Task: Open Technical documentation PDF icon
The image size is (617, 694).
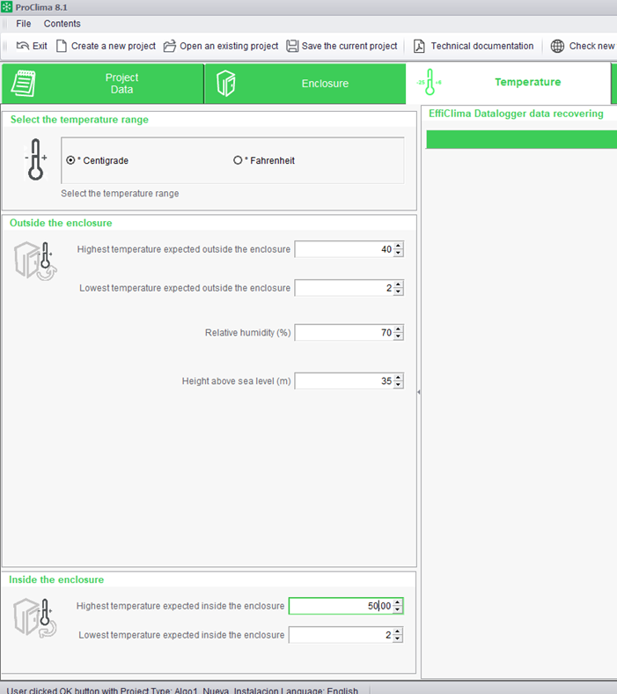Action: pos(420,46)
